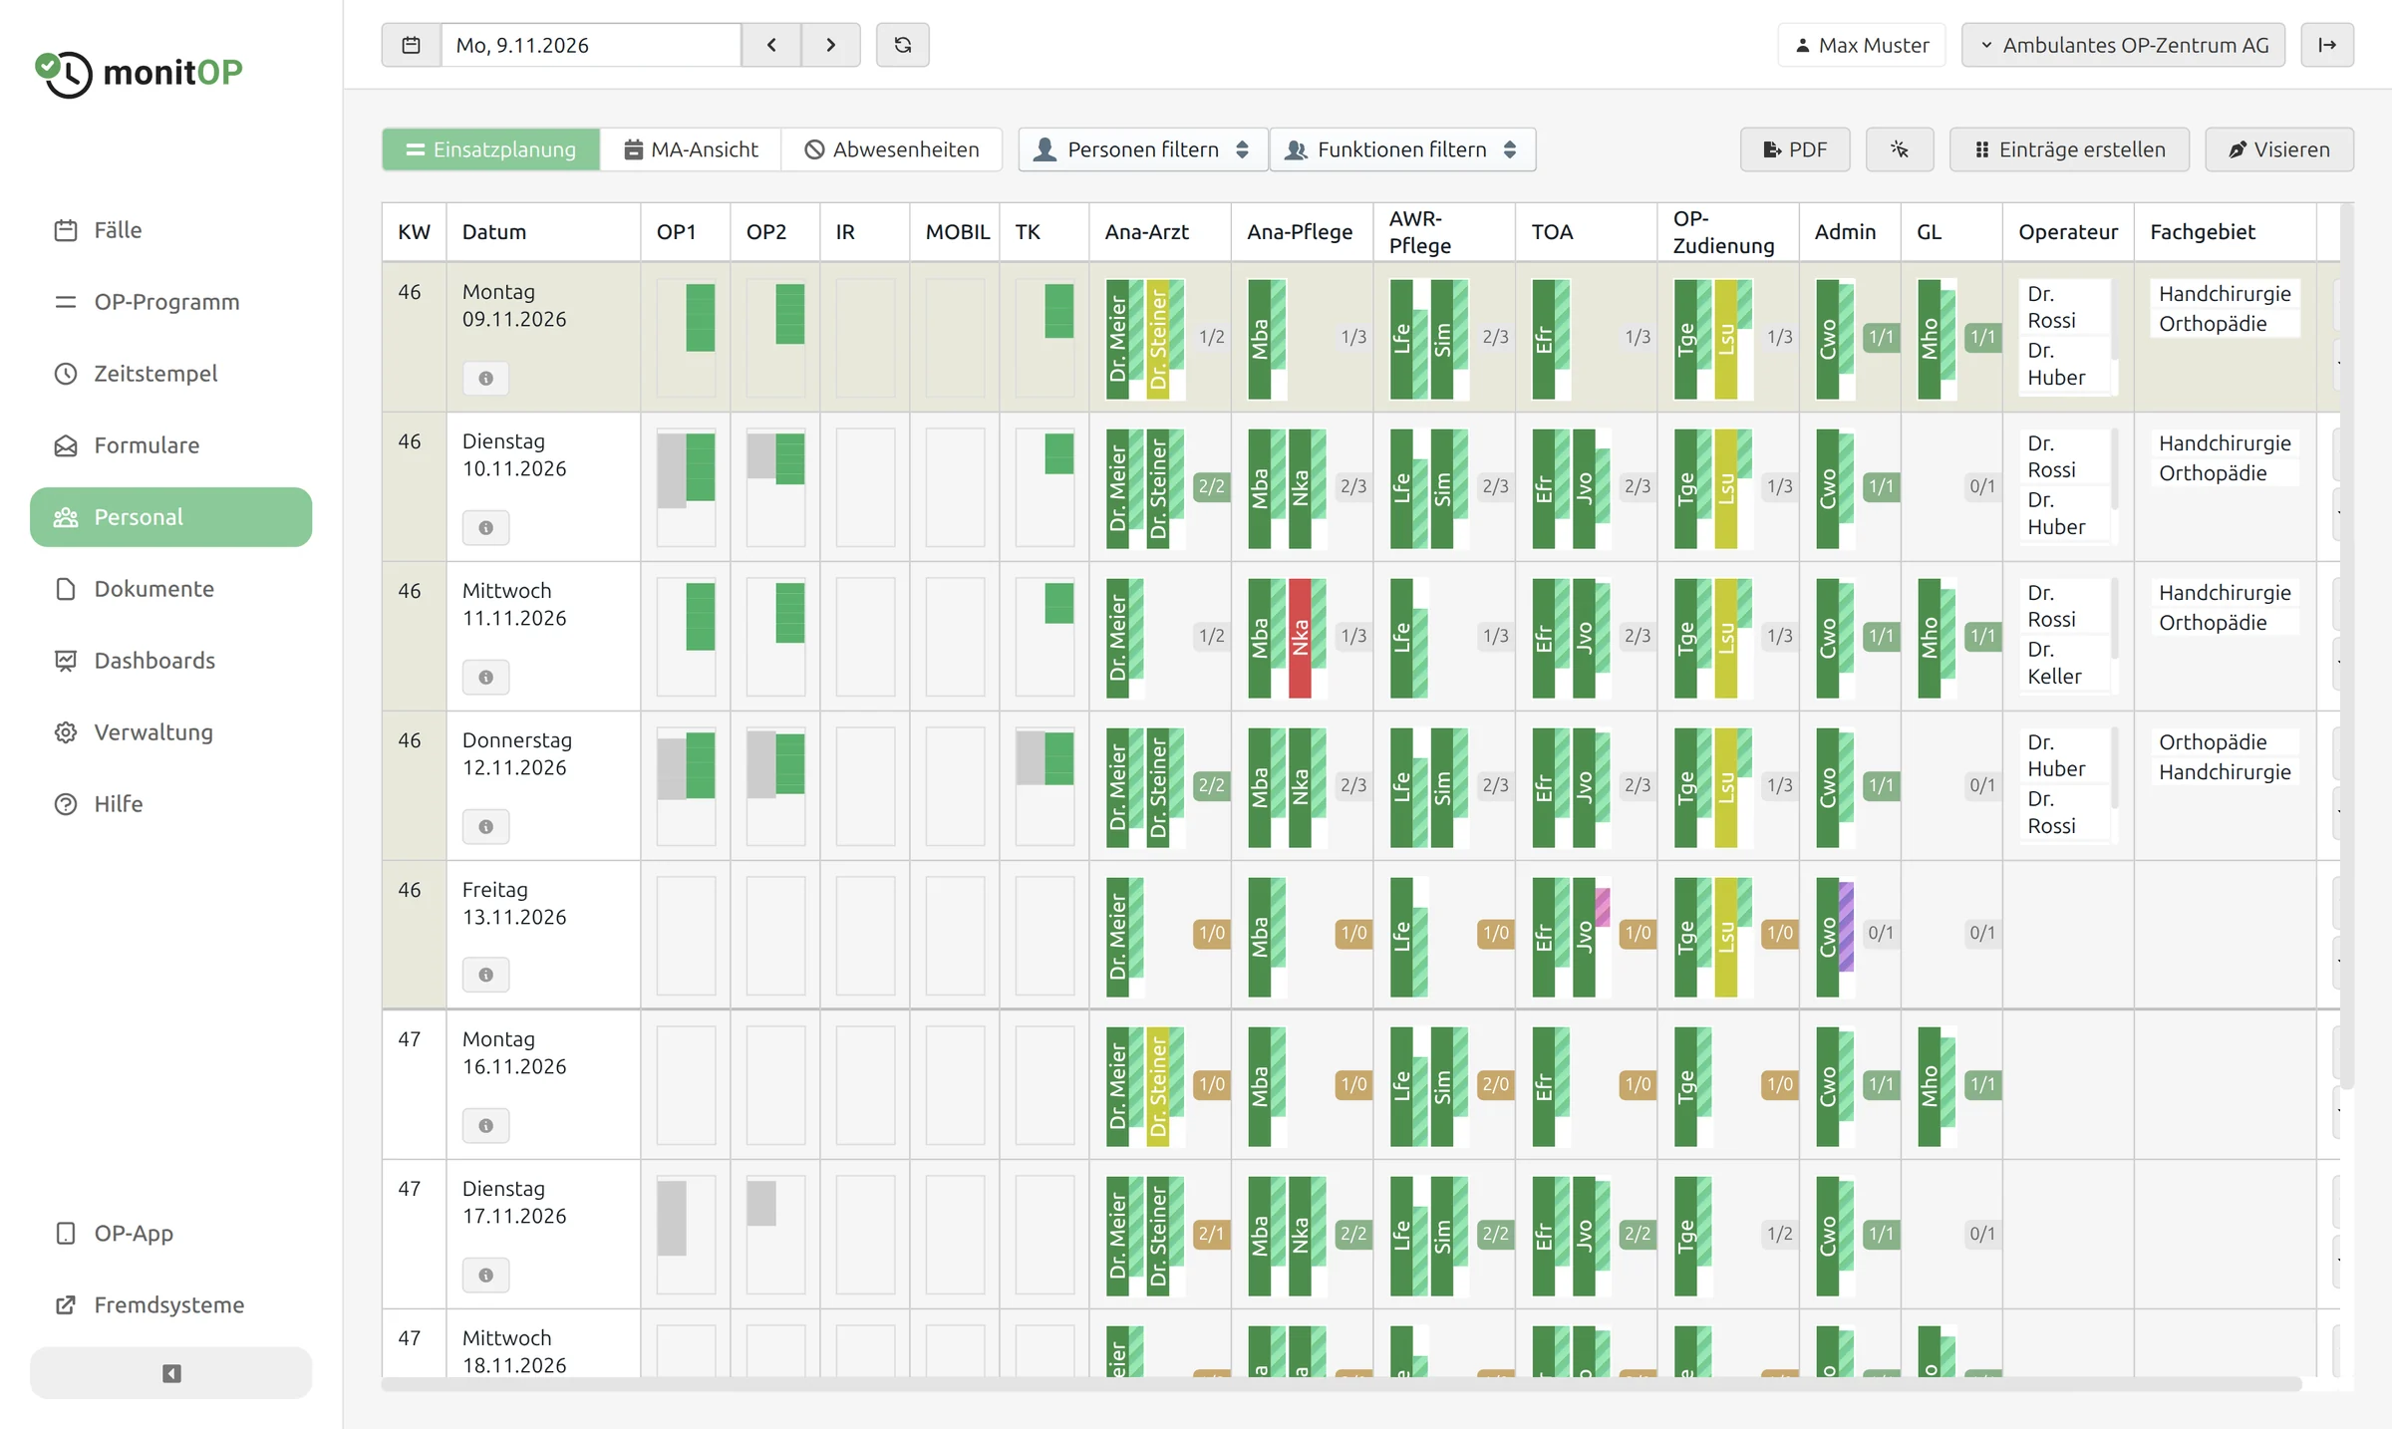Screen dimensions: 2392x1429
Task: Open Hilfe page
Action: [x=170, y=804]
